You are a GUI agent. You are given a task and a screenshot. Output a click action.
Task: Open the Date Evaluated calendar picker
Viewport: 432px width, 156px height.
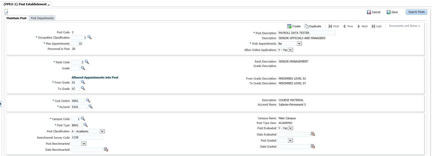(x=313, y=134)
